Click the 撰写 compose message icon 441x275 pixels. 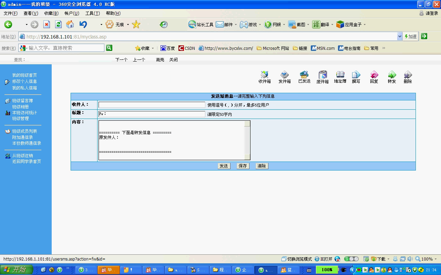356,77
